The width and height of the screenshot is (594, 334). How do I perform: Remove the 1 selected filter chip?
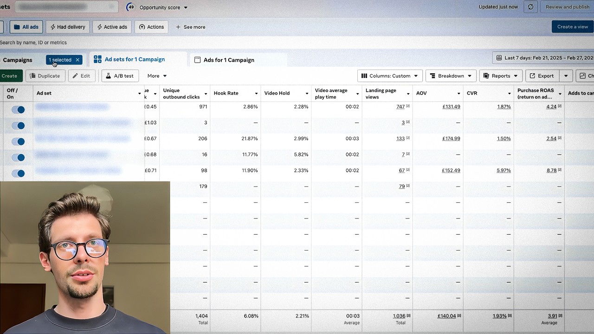tap(77, 60)
